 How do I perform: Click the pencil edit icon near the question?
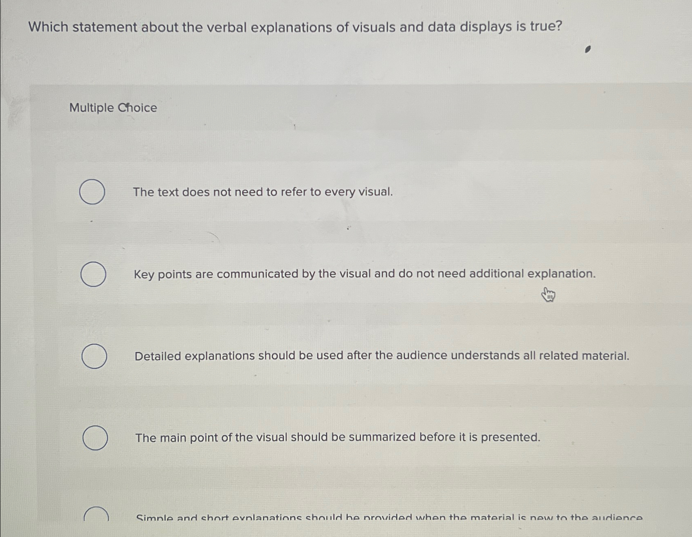pyautogui.click(x=587, y=50)
